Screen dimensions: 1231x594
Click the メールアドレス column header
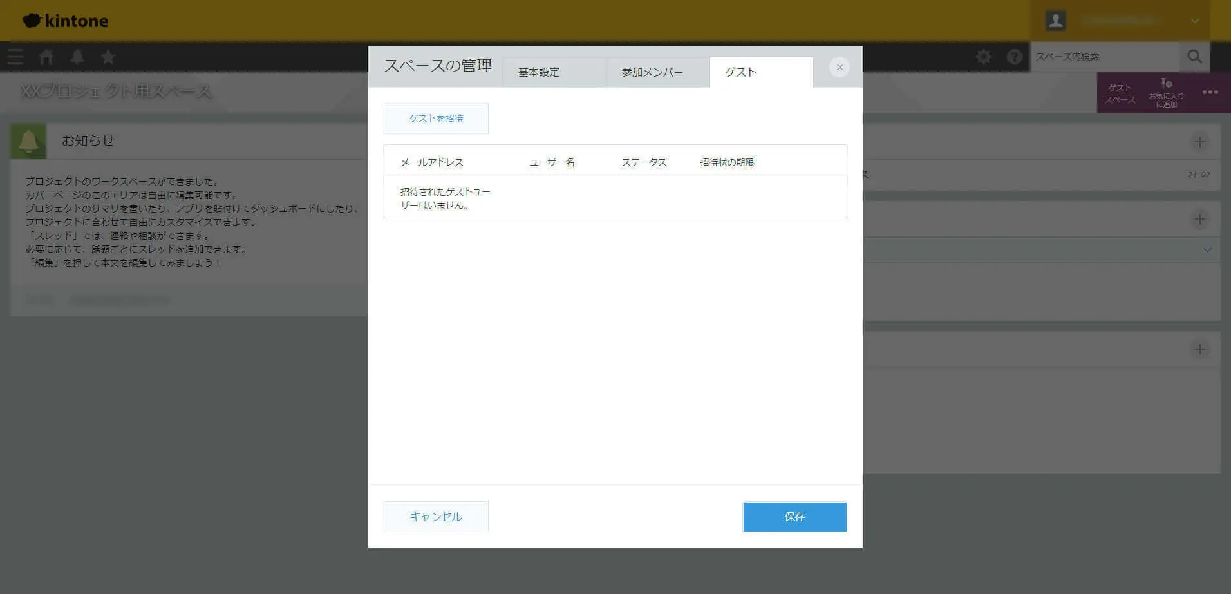click(432, 162)
